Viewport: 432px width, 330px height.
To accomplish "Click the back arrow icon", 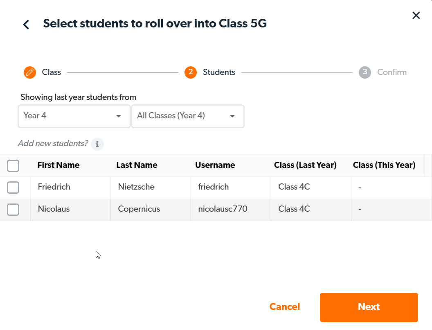I will click(x=26, y=25).
